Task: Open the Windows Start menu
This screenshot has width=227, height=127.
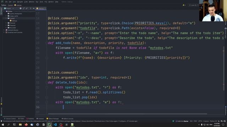Action: click(x=3, y=125)
